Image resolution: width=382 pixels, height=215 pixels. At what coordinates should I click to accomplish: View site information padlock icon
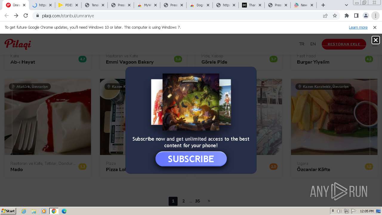[38, 16]
